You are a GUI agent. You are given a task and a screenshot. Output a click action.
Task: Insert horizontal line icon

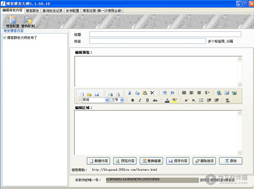pyautogui.click(x=228, y=100)
